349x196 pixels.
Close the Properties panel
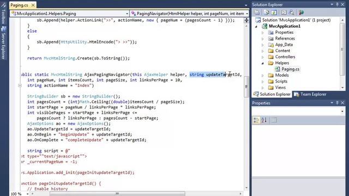click(342, 103)
